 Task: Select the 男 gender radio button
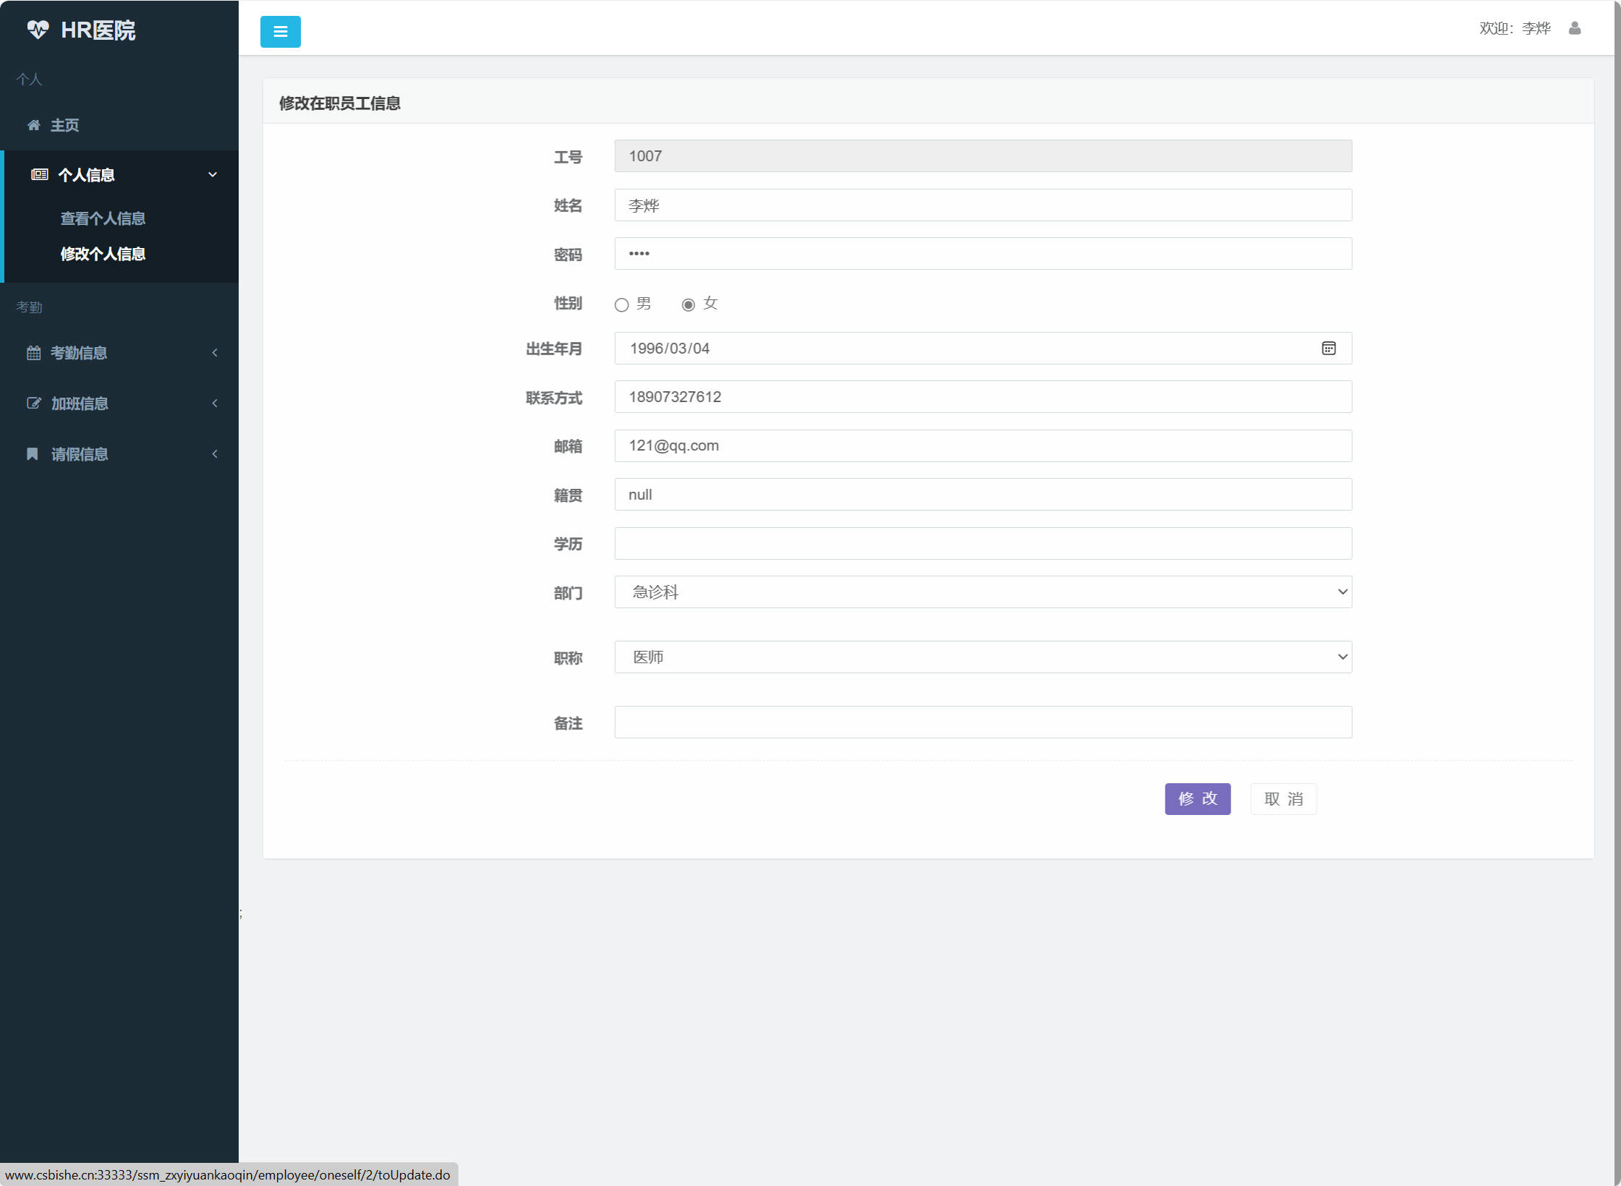pos(621,305)
